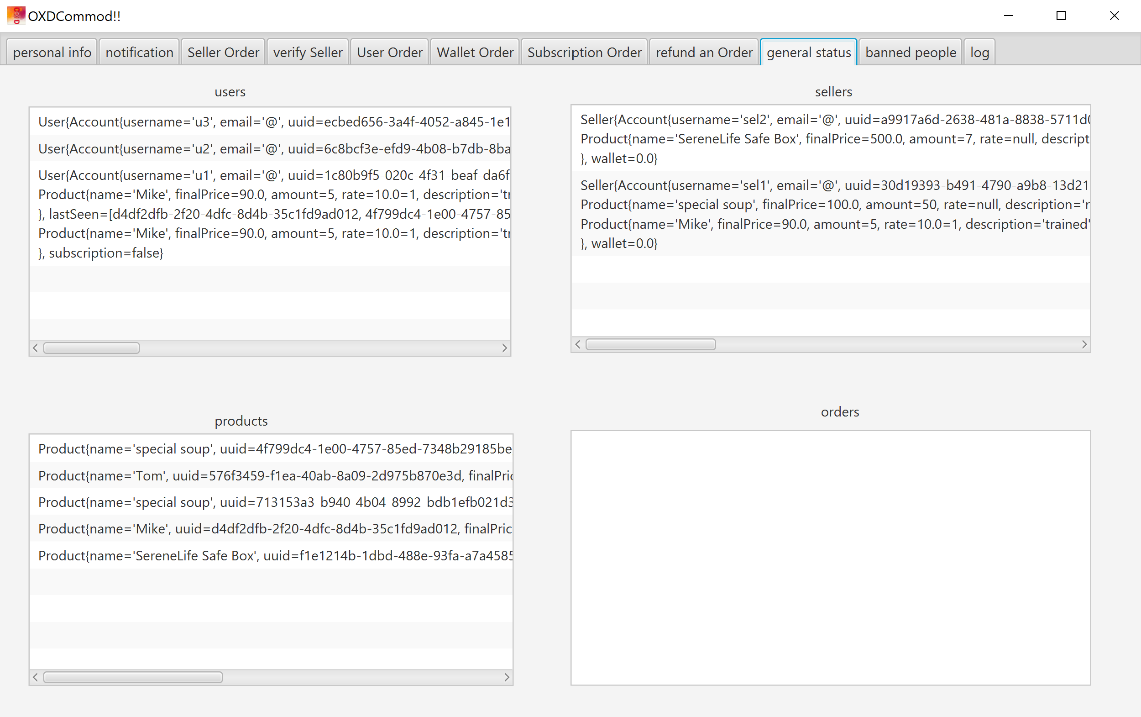
Task: Click the OXDCommod app icon in title bar
Action: click(16, 16)
